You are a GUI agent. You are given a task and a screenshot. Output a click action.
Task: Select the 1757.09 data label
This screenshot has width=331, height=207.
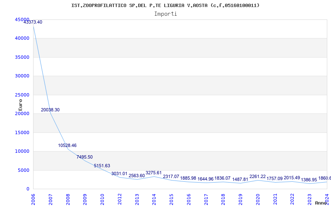274,178
